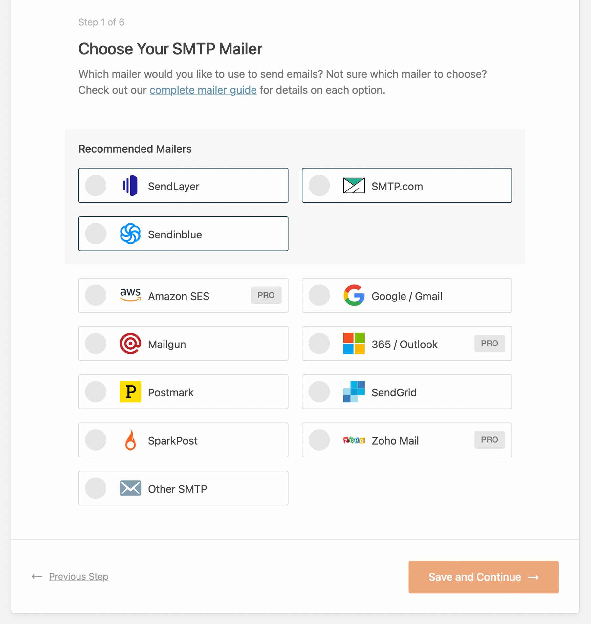Click the Mailgun logo icon
The width and height of the screenshot is (591, 624).
tap(130, 344)
